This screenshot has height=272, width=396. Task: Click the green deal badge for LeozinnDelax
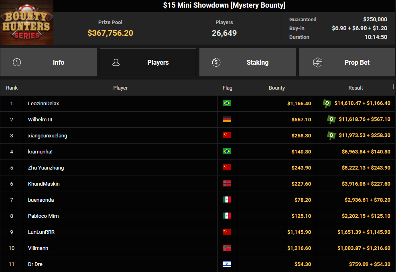coord(327,104)
